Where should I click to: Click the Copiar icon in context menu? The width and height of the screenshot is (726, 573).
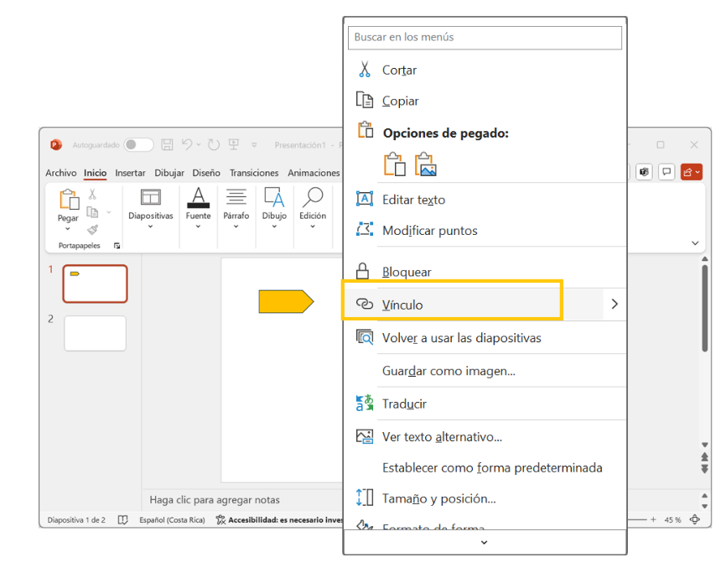(364, 101)
